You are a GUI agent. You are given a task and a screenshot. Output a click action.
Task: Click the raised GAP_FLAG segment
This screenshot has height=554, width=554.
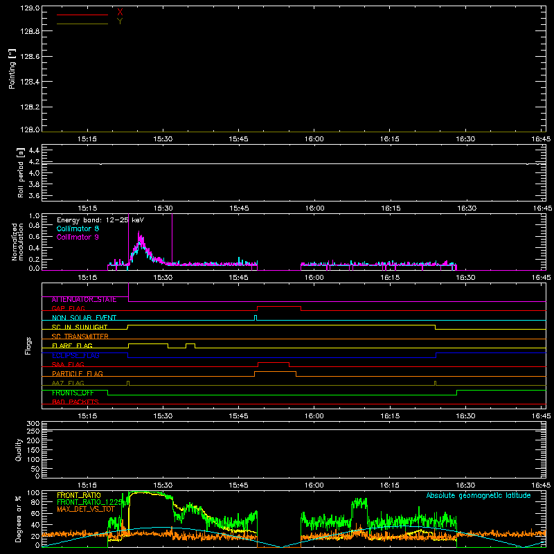point(279,306)
